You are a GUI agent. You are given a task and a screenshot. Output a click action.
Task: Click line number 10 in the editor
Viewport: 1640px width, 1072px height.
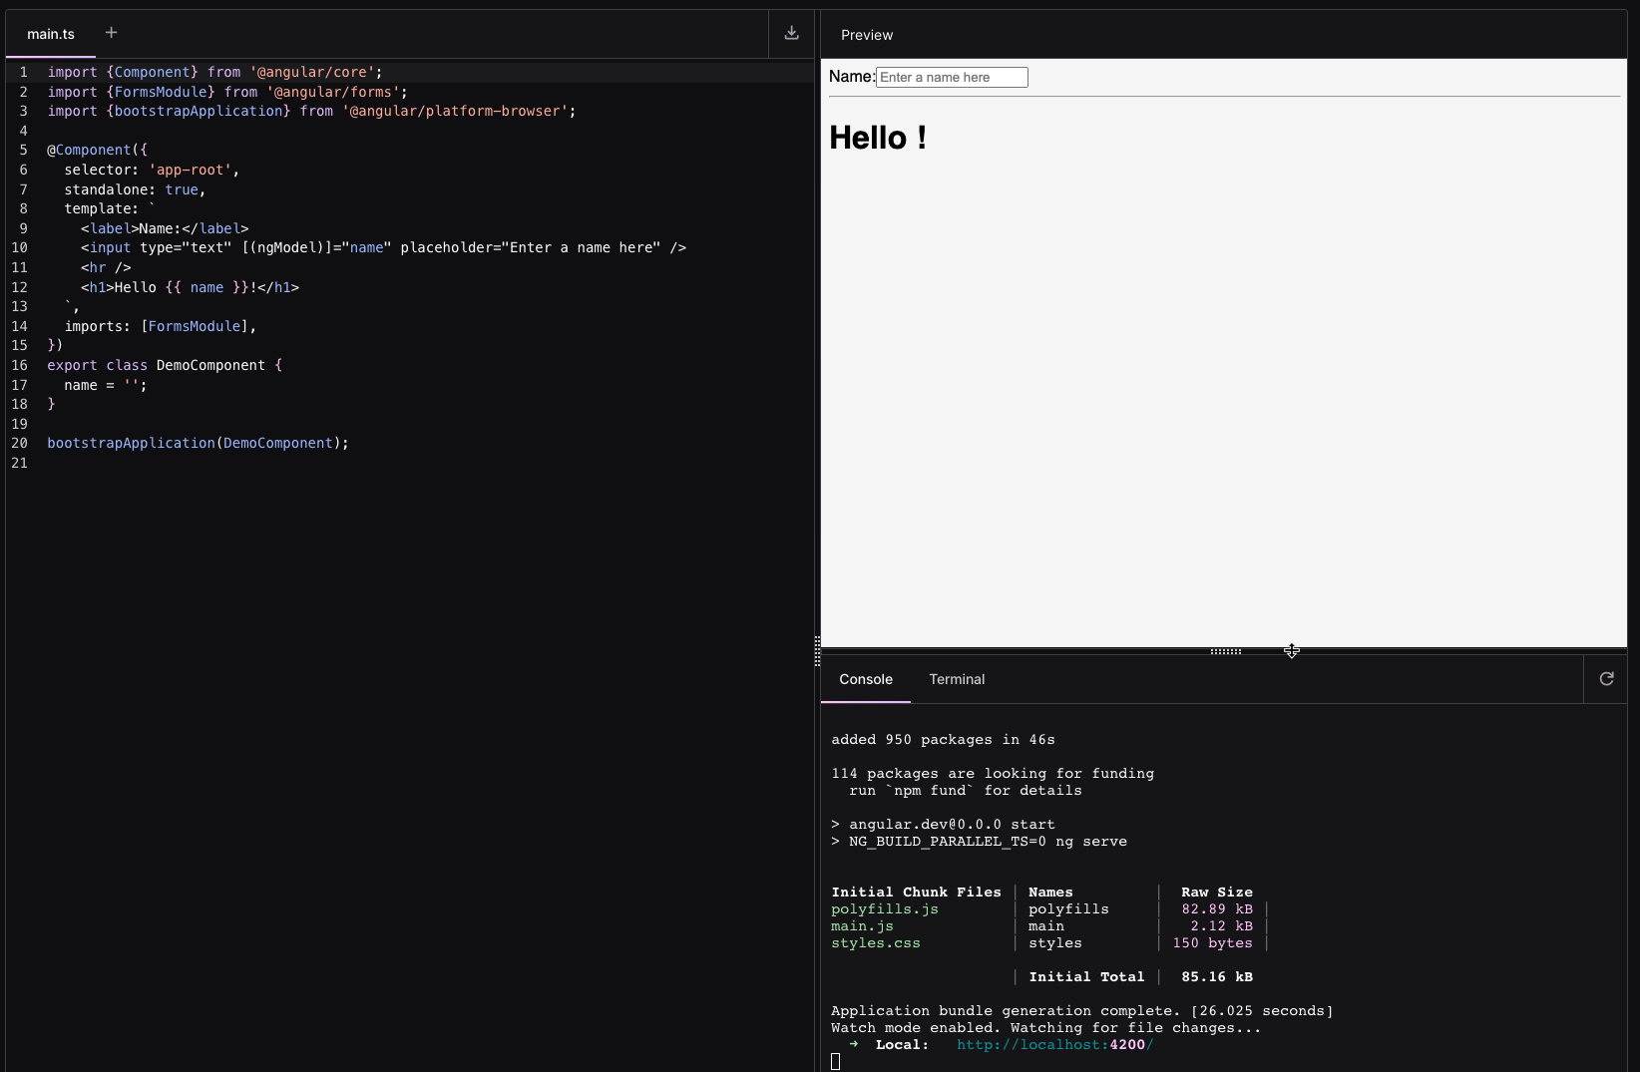20,248
